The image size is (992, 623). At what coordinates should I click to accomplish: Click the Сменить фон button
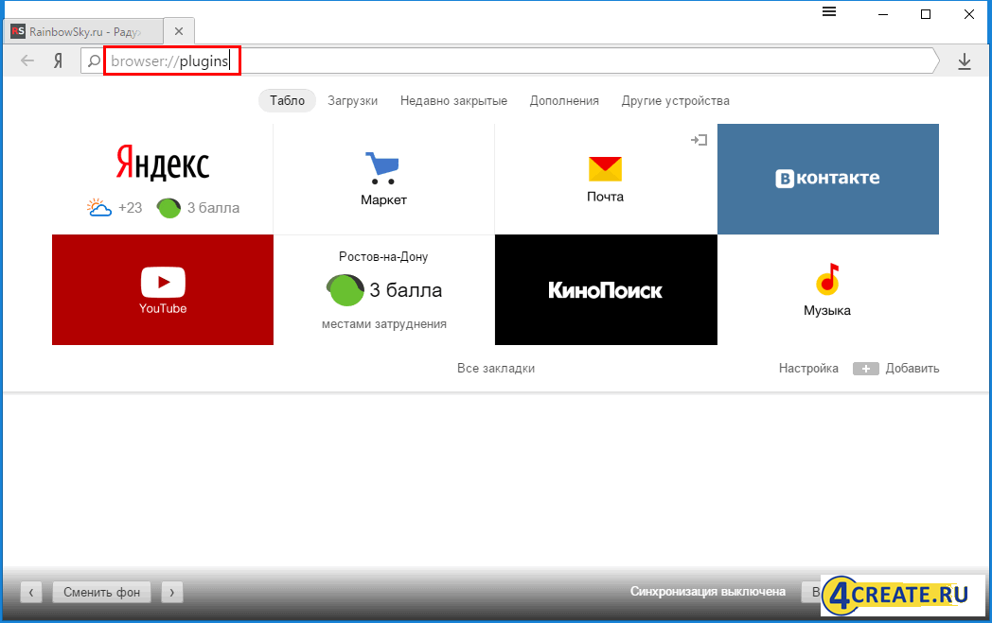coord(101,592)
